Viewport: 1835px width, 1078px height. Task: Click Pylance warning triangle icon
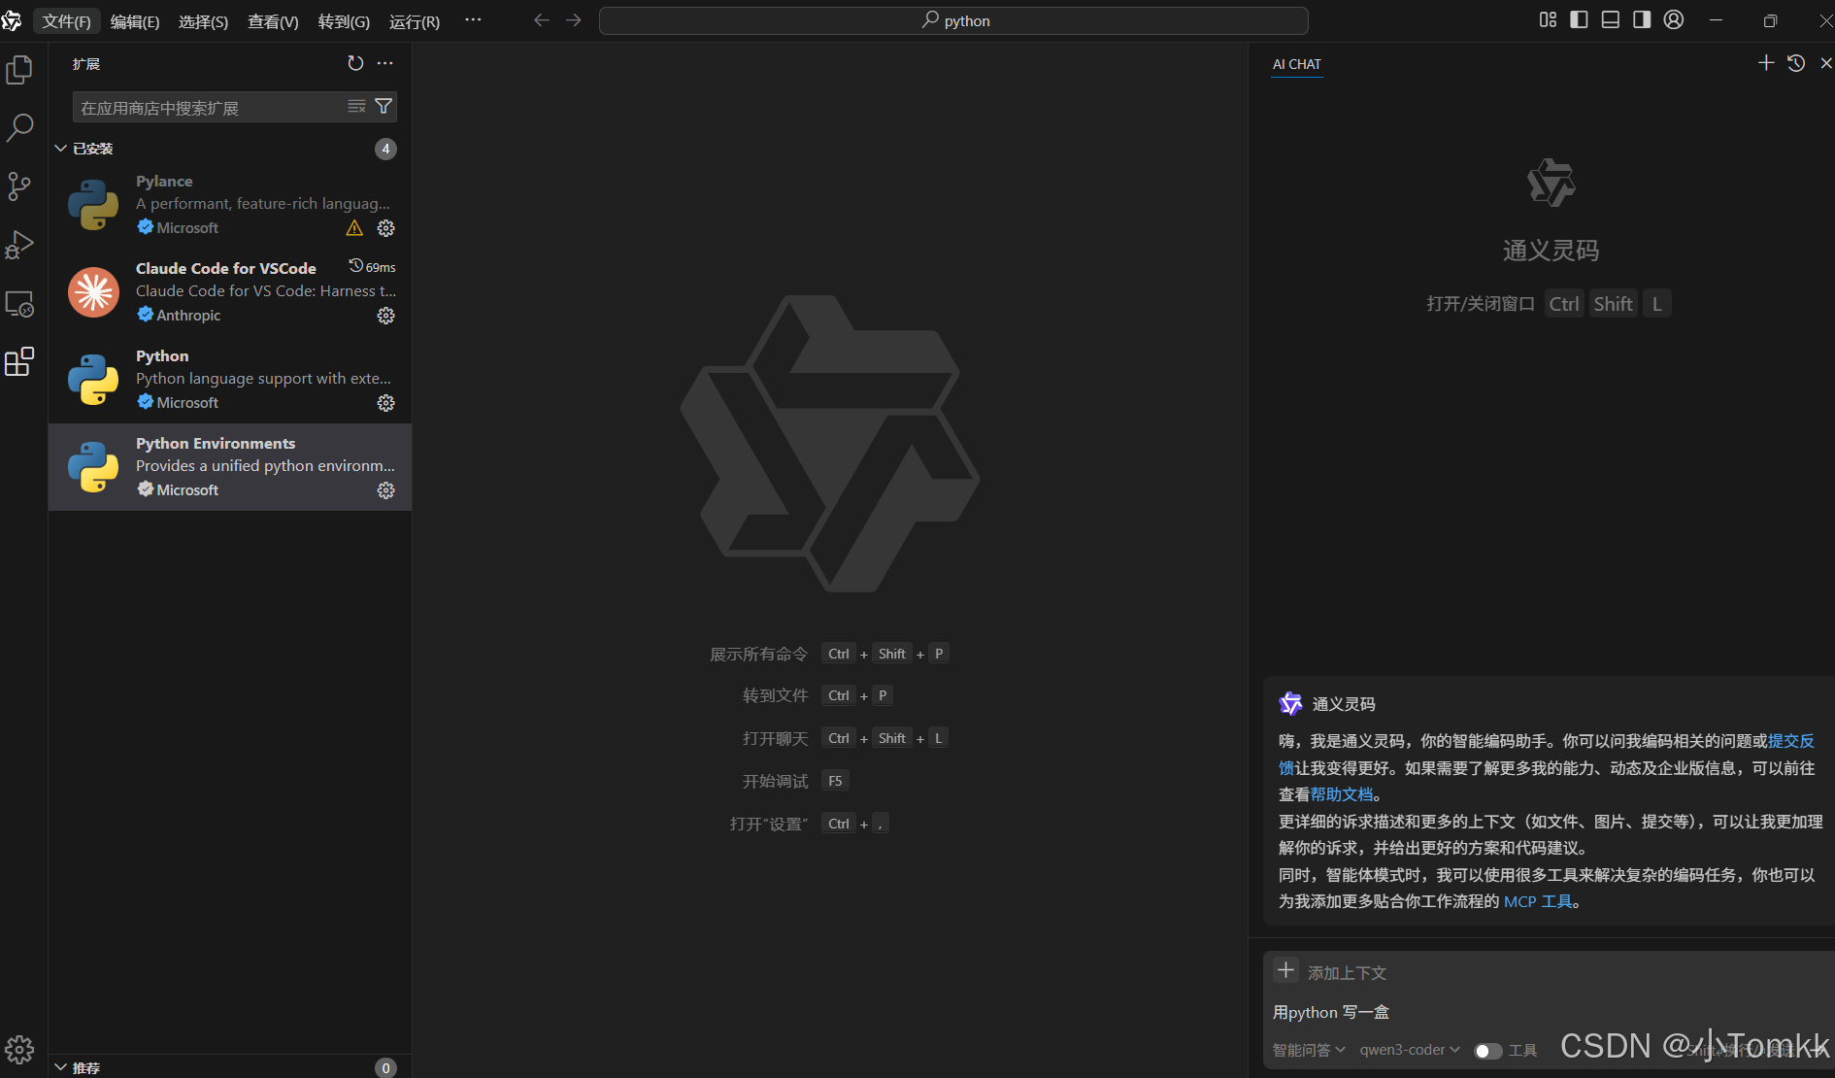tap(354, 228)
